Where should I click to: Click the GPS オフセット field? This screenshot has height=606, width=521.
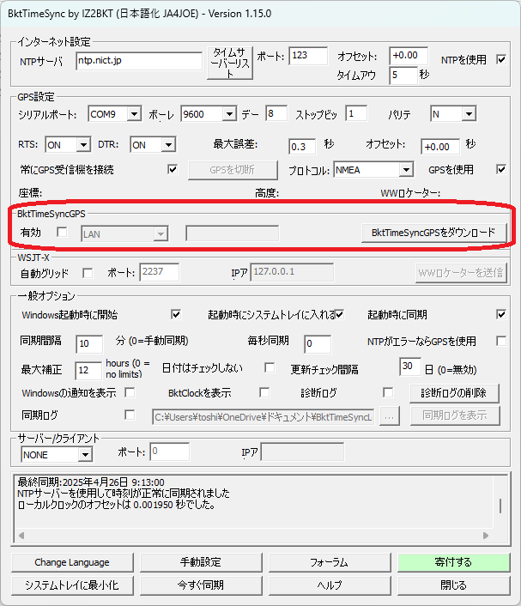pyautogui.click(x=440, y=147)
